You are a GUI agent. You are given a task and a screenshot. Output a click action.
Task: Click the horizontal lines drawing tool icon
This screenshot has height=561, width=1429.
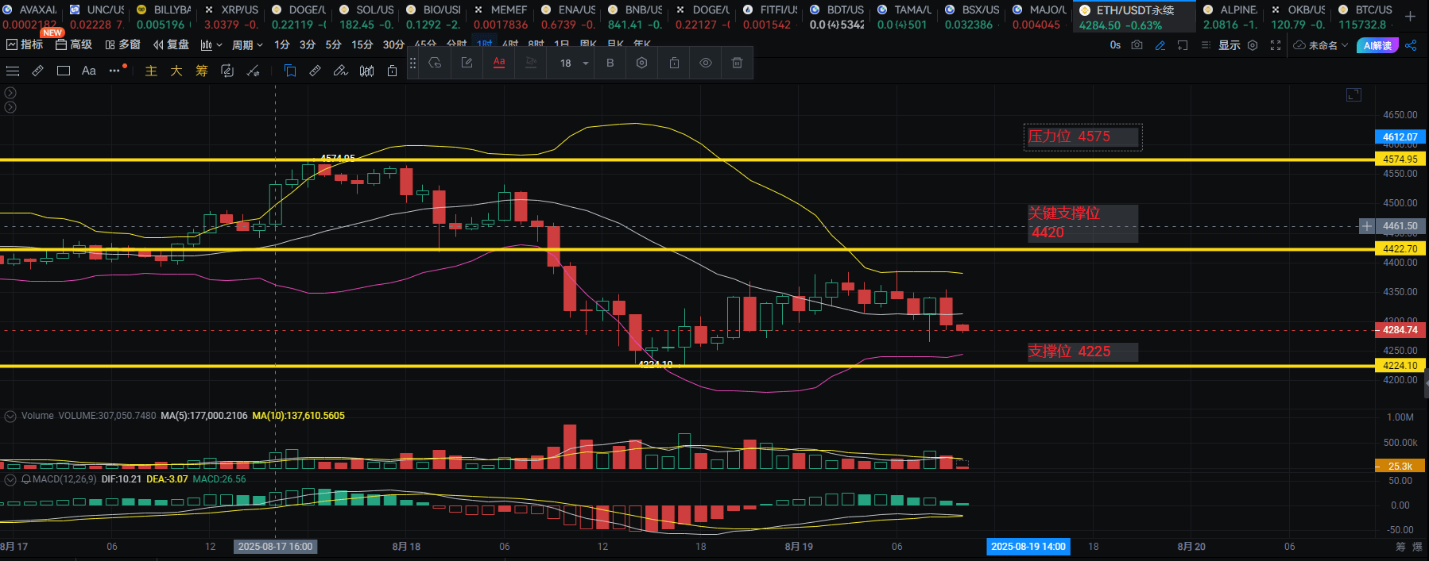click(x=13, y=71)
